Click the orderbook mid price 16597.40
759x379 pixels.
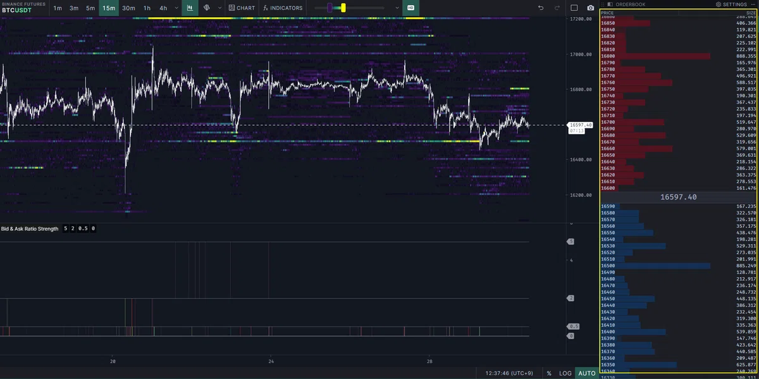(679, 197)
